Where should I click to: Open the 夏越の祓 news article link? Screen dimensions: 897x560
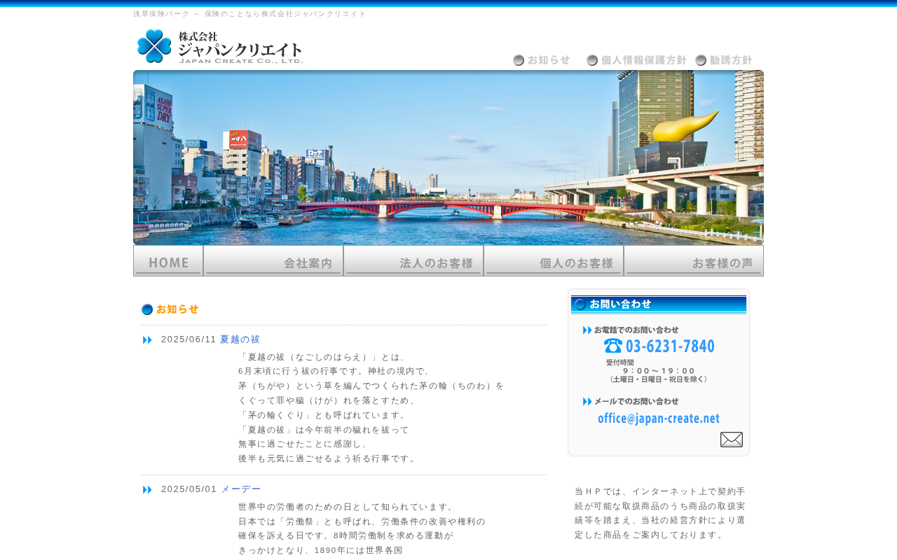coord(240,339)
